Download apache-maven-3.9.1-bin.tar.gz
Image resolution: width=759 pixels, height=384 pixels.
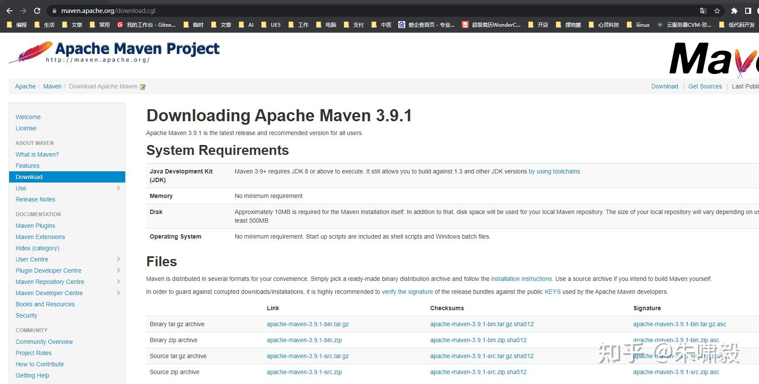(x=308, y=324)
